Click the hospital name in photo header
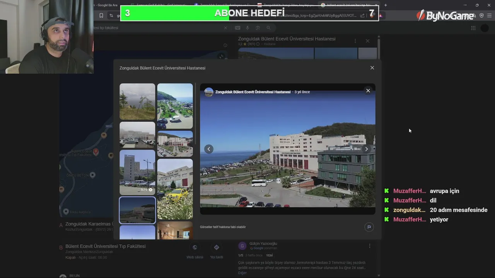 click(253, 92)
